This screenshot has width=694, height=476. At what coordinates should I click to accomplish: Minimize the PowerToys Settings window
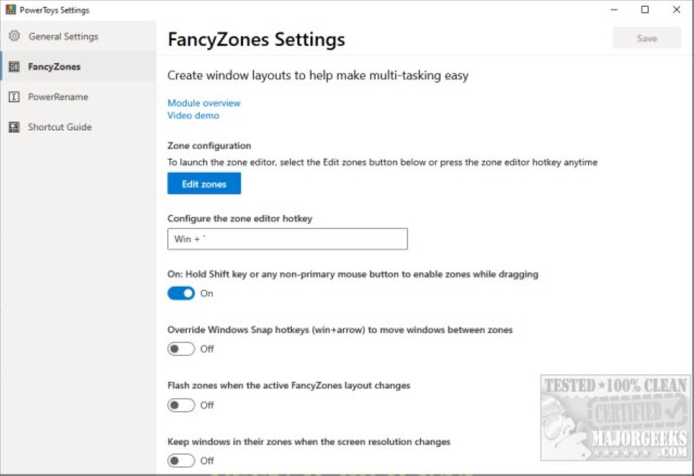tap(614, 9)
